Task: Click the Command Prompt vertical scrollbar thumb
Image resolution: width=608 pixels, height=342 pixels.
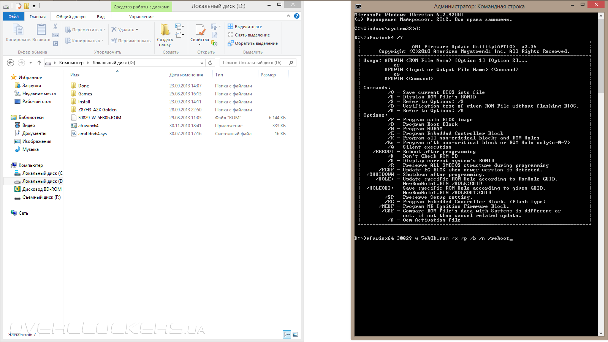Action: coord(601,56)
